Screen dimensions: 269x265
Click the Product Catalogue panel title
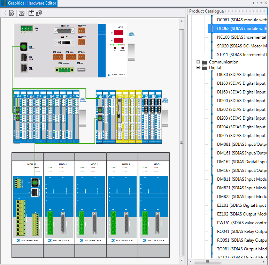point(206,11)
